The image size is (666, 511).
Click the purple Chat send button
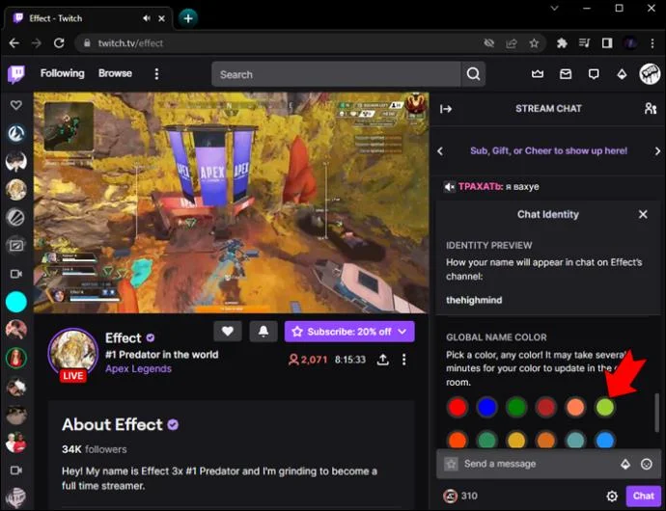644,496
